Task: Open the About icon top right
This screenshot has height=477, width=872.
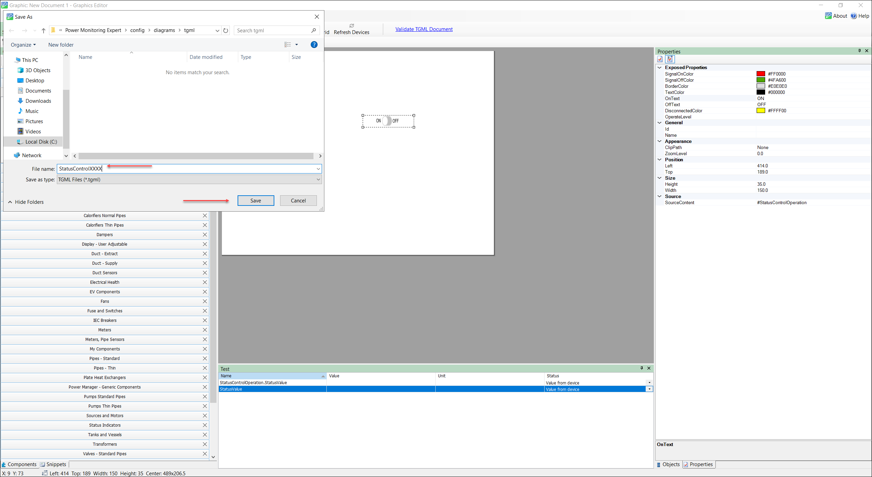Action: pyautogui.click(x=828, y=16)
